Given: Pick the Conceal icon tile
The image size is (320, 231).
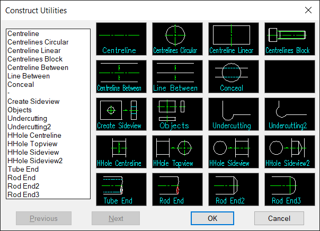Looking at the screenshot, I should click(x=234, y=76).
